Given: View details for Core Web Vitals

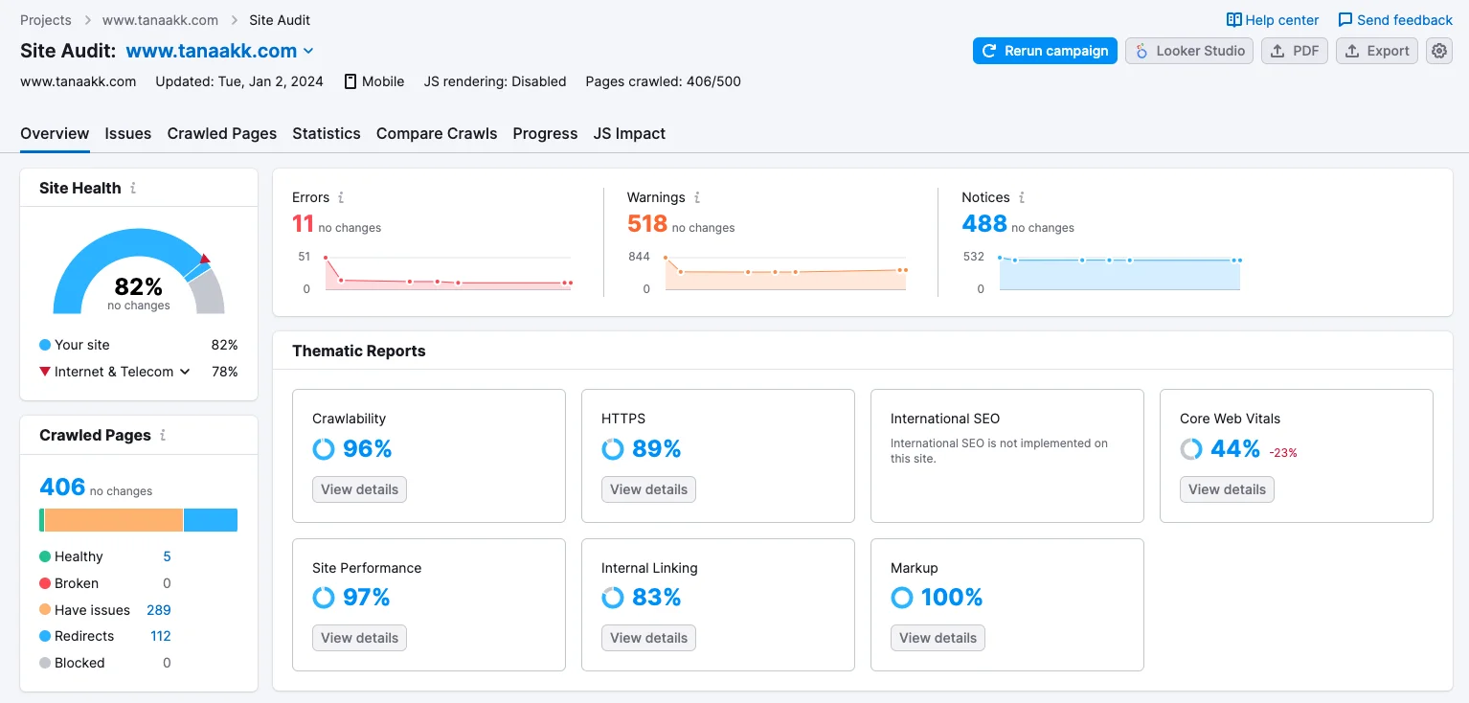Looking at the screenshot, I should pos(1227,489).
